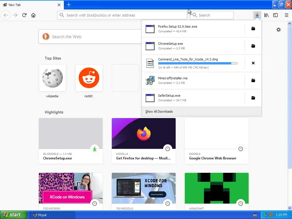Image resolution: width=292 pixels, height=219 pixels.
Task: Select Mypal in the taskbar
Action: (x=52, y=215)
